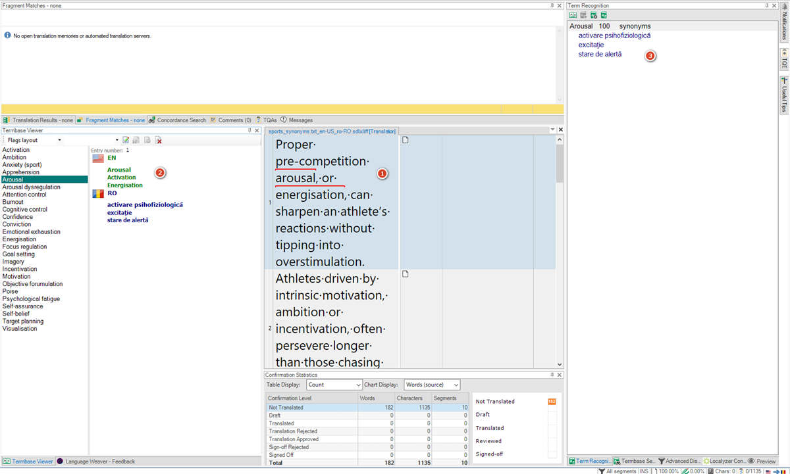Switch to Translation Results tab
Image resolution: width=790 pixels, height=474 pixels.
[x=38, y=120]
